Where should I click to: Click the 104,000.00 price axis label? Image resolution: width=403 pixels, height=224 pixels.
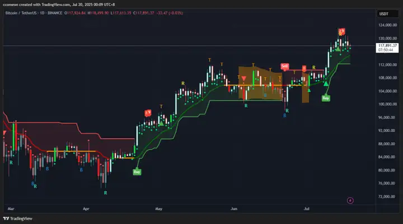pos(387,91)
